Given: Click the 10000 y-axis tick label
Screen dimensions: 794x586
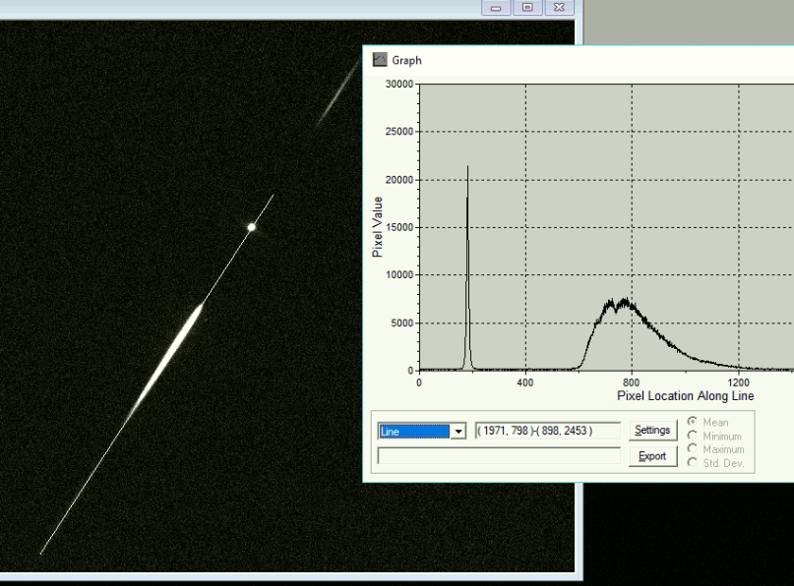Looking at the screenshot, I should 399,274.
